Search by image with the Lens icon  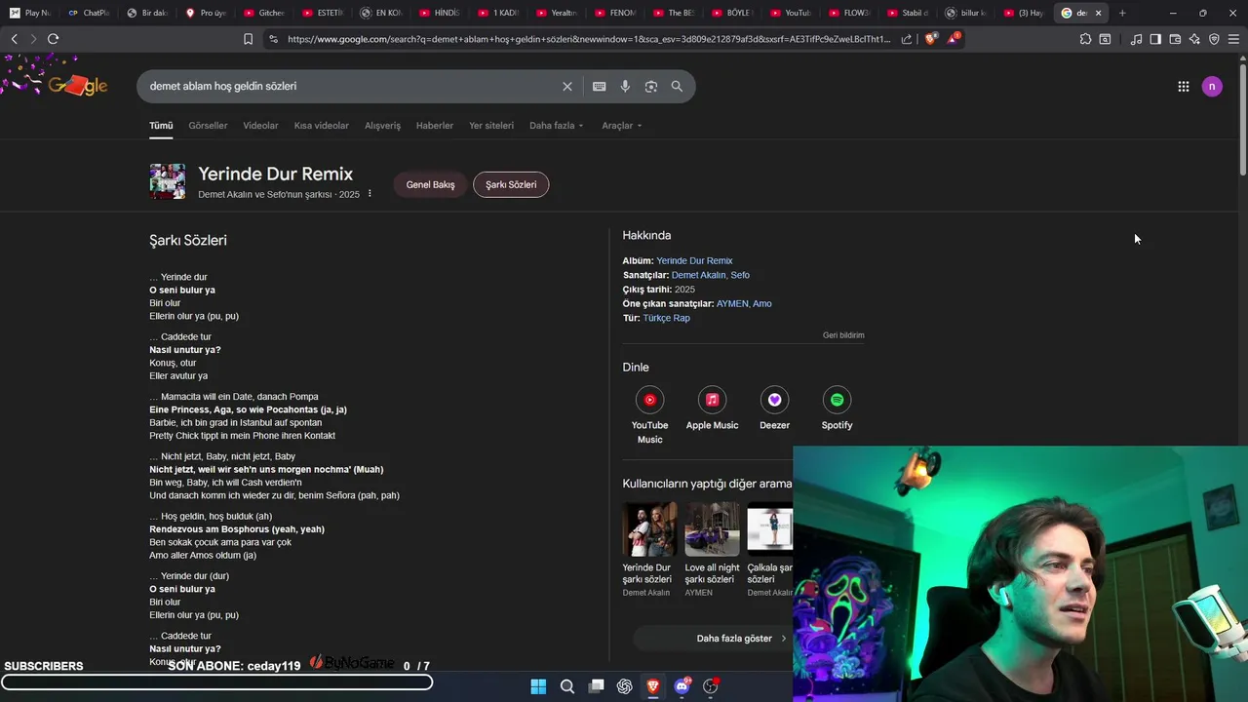tap(651, 86)
